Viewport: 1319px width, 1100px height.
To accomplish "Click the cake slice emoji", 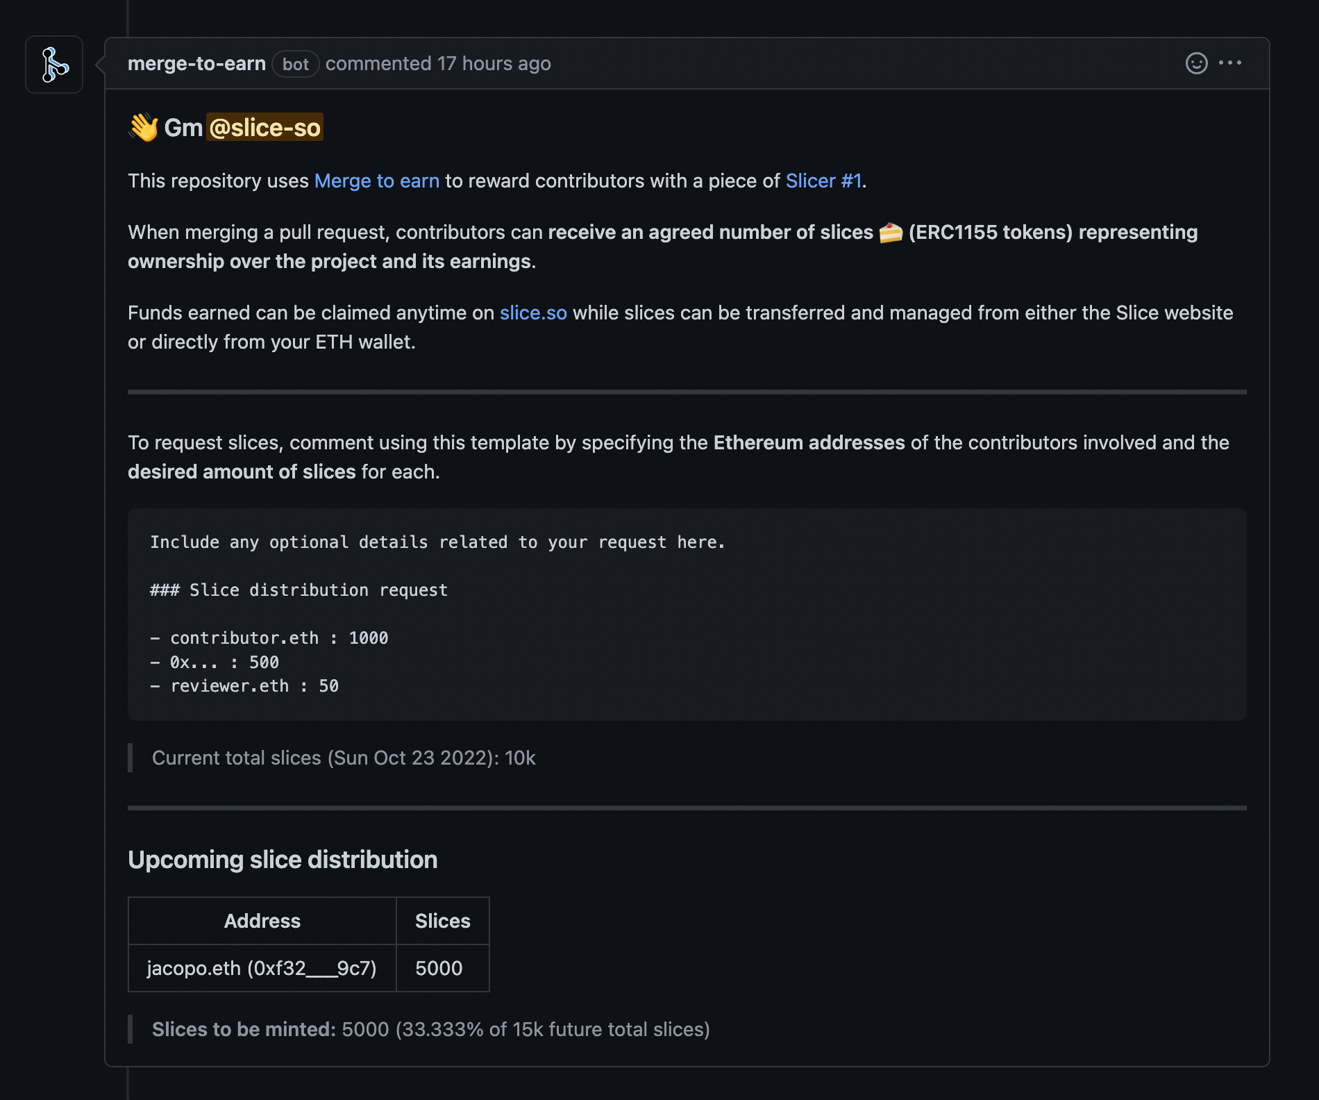I will click(x=891, y=233).
